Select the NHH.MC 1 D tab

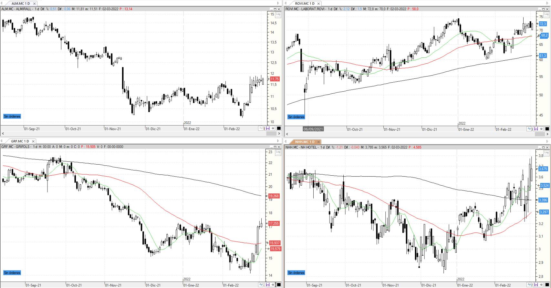(x=305, y=142)
